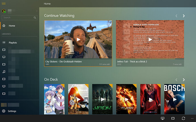Click the Home house icon
196x122 pixels.
point(4,25)
